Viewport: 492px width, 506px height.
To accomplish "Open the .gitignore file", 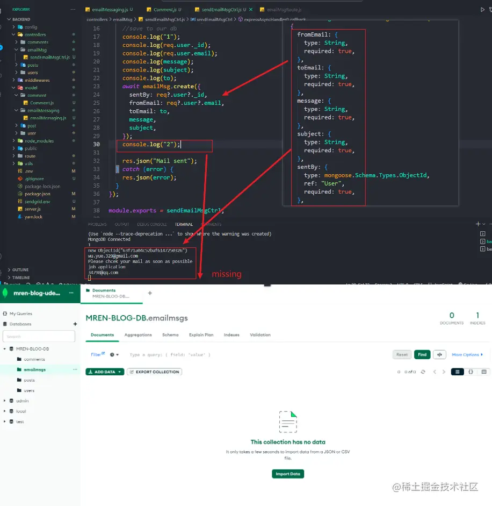I will click(34, 179).
